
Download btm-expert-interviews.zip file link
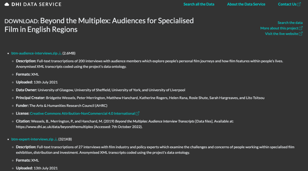tap(32, 139)
